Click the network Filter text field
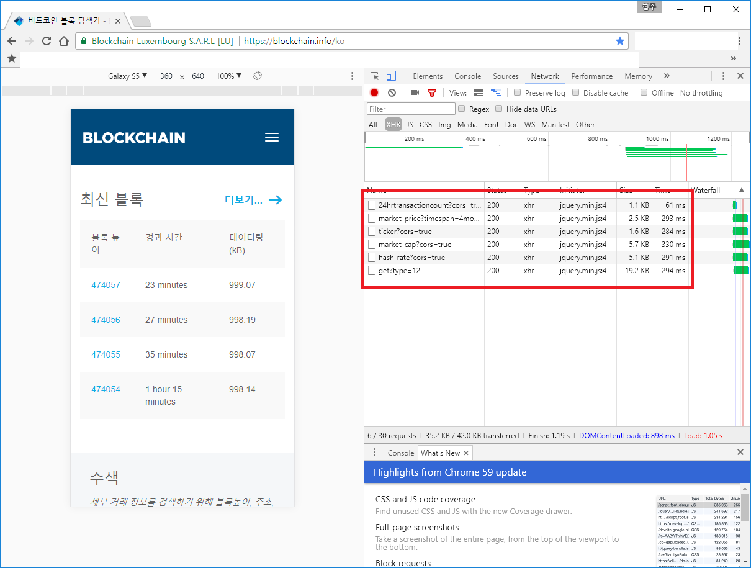 click(411, 109)
